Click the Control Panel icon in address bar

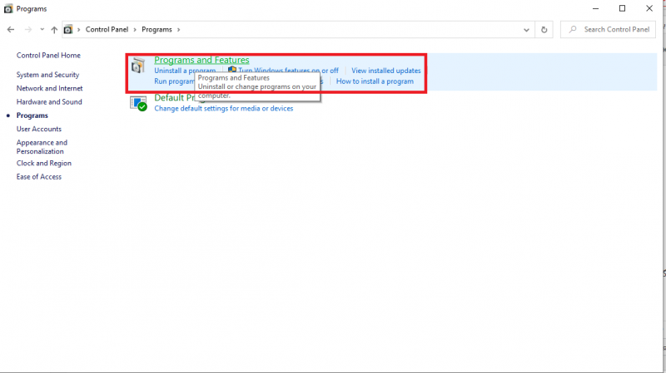pyautogui.click(x=69, y=29)
